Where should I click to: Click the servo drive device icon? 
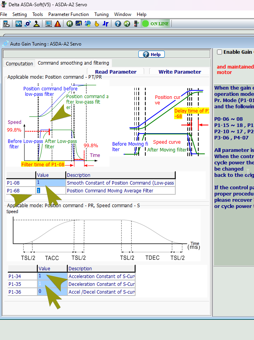(136, 24)
